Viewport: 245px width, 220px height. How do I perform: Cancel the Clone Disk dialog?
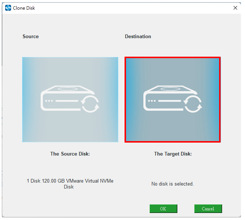(208, 209)
